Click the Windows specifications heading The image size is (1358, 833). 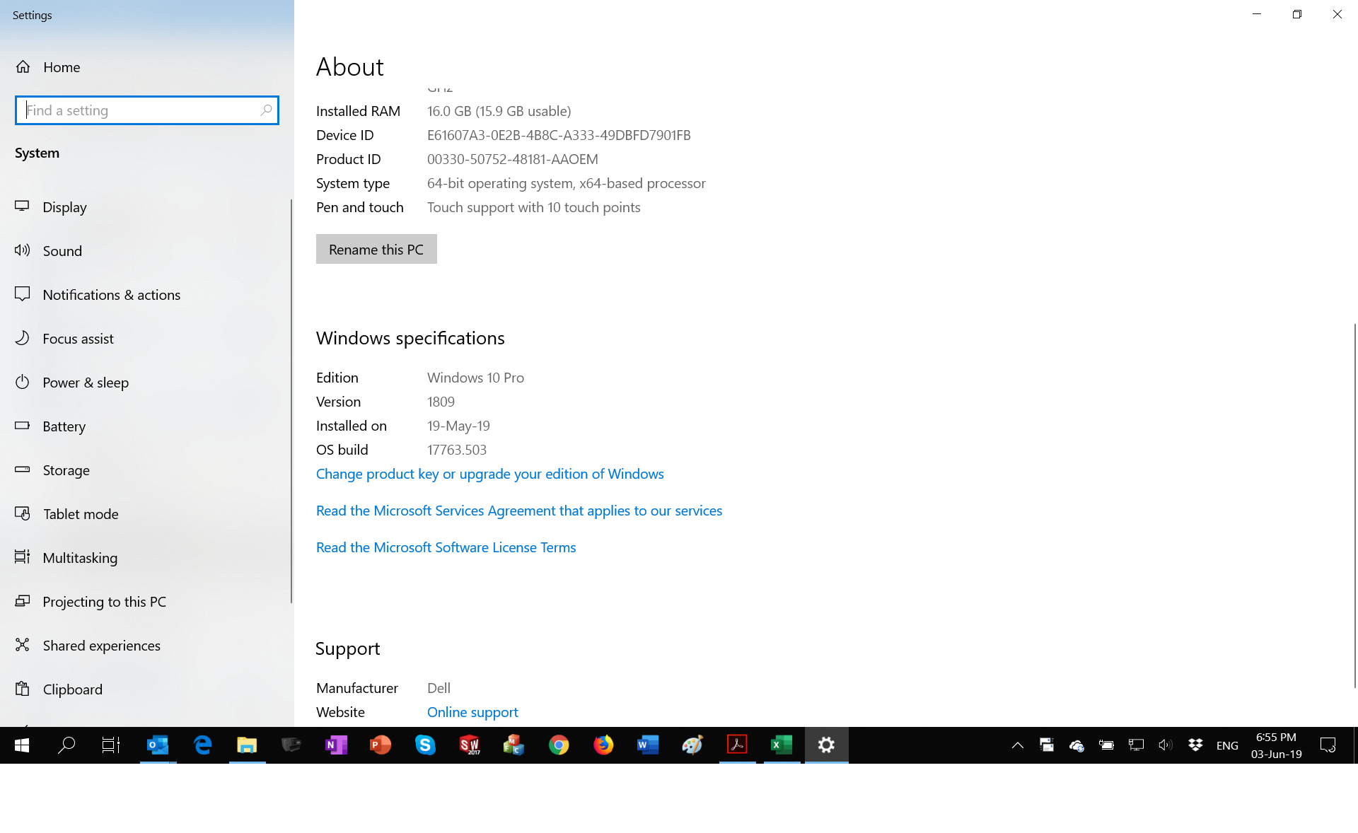[410, 338]
